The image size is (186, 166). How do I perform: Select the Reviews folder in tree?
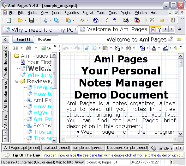pos(39,81)
